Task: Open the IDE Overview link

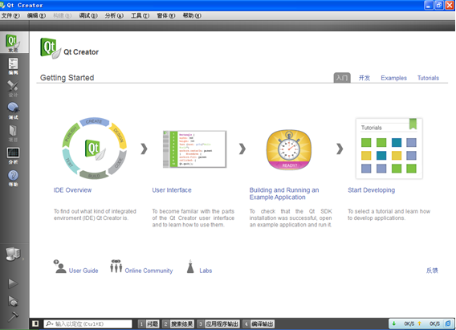Action: tap(72, 190)
